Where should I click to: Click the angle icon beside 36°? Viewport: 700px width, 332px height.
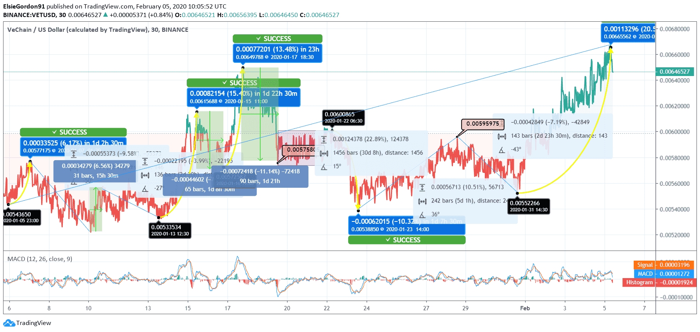pyautogui.click(x=422, y=214)
